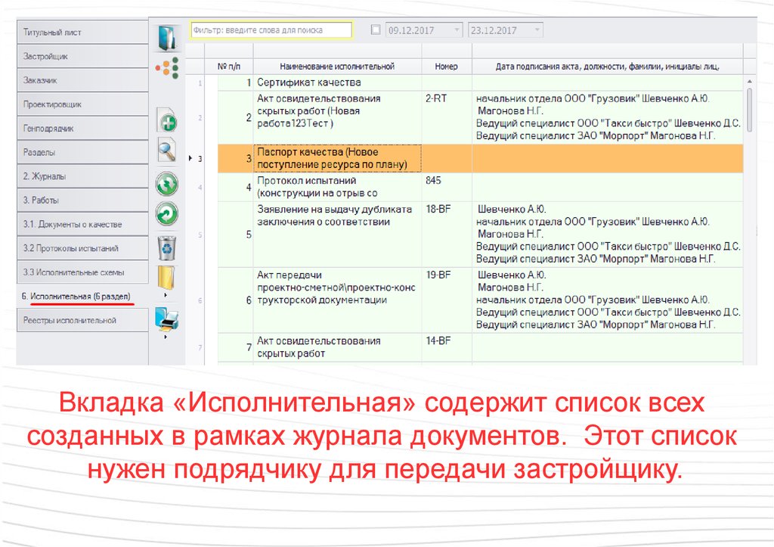Sort by the Наименование исполнительной column header
The height and width of the screenshot is (547, 774).
pos(336,67)
